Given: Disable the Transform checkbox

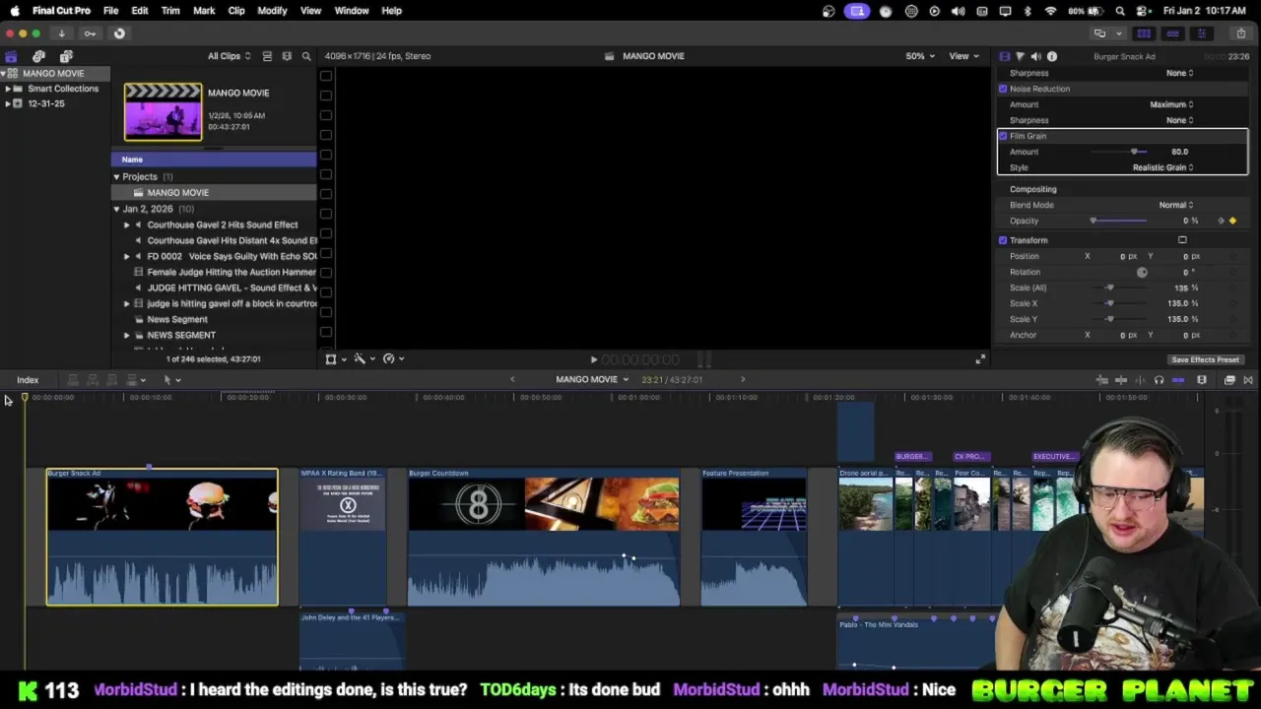Looking at the screenshot, I should point(1003,240).
